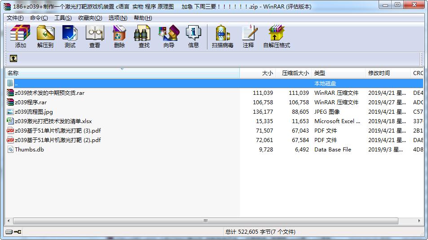Click type cell "Data Base File"

click(x=333, y=149)
